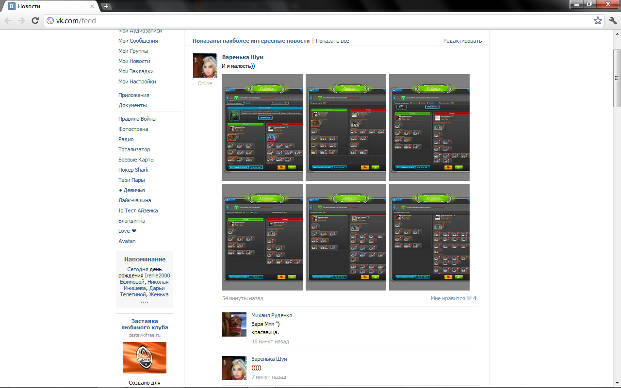The height and width of the screenshot is (388, 621).
Task: Open middle game screenshot in bottom row
Action: [346, 237]
